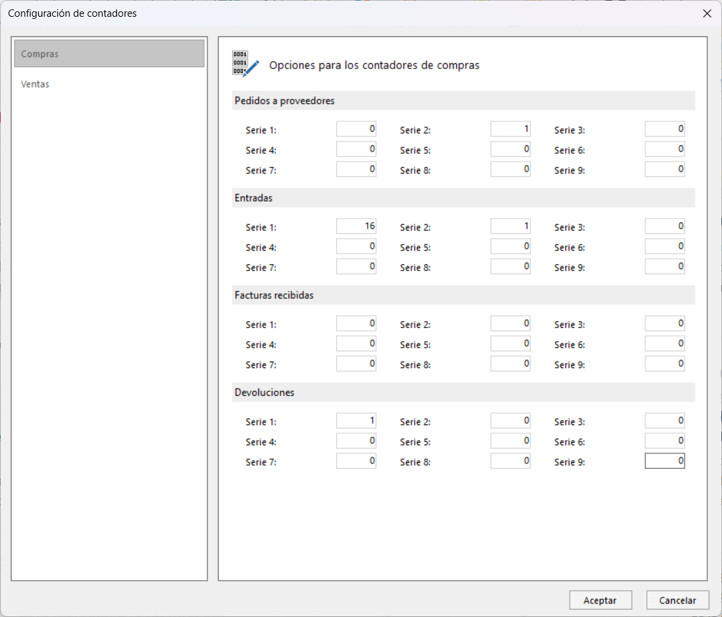This screenshot has width=722, height=617.
Task: Click Serie 9 field under Entradas
Action: point(664,266)
